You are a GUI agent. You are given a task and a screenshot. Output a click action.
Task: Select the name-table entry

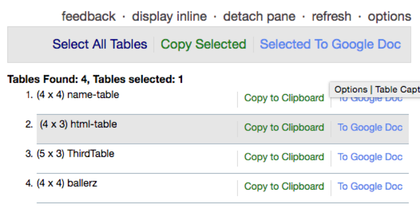(78, 95)
